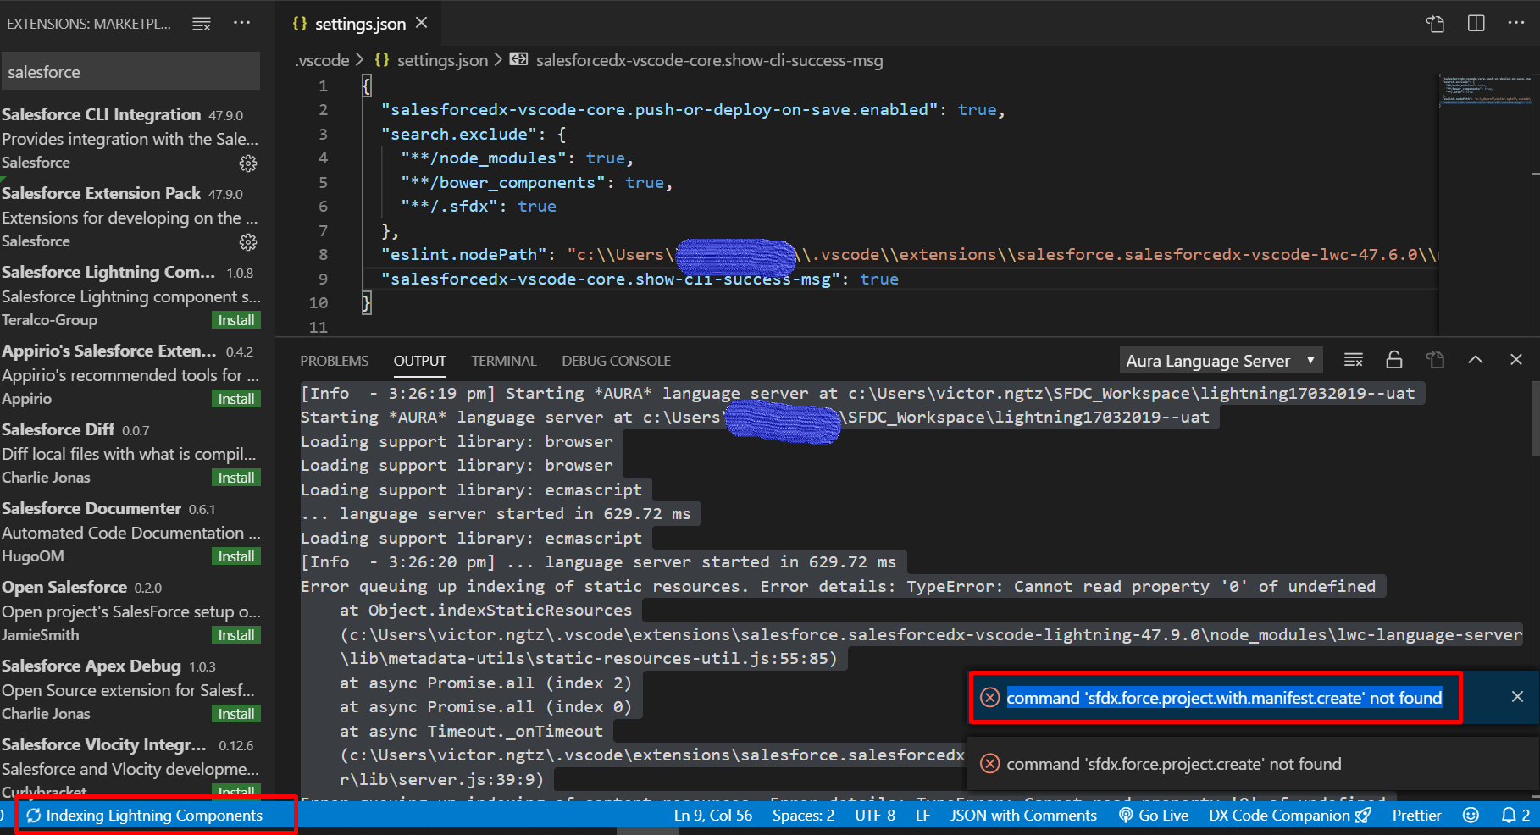Open the settings.json breadcrumb dropdown
Image resolution: width=1540 pixels, height=835 pixels.
point(441,60)
